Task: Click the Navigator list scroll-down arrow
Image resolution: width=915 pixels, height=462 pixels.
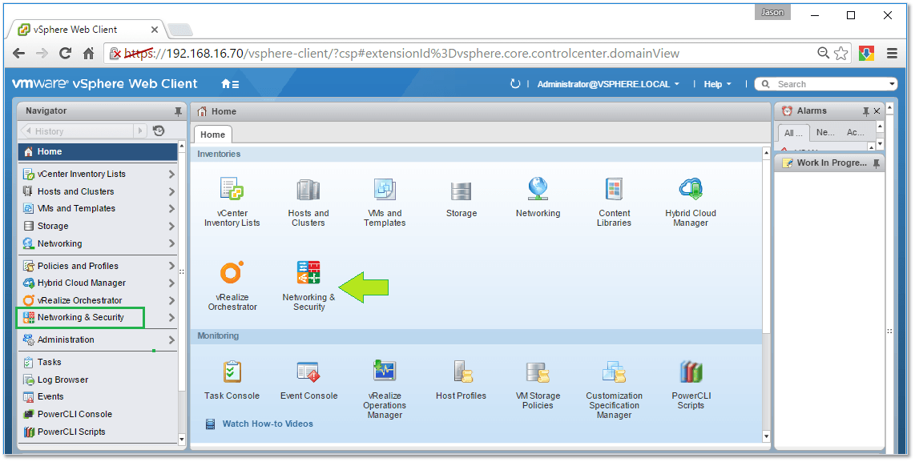Action: click(182, 440)
